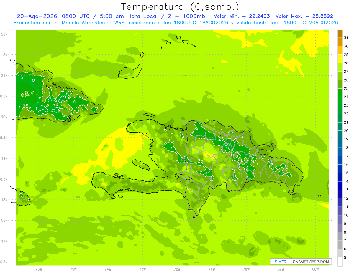Click legend value "28" on color scale
The height and width of the screenshot is (273, 354).
(x=346, y=63)
